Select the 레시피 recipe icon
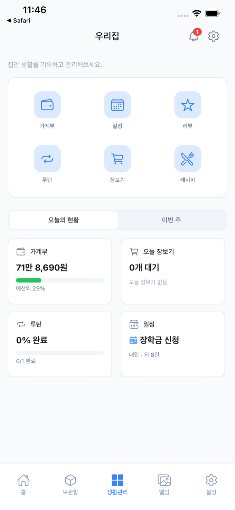 tap(188, 159)
